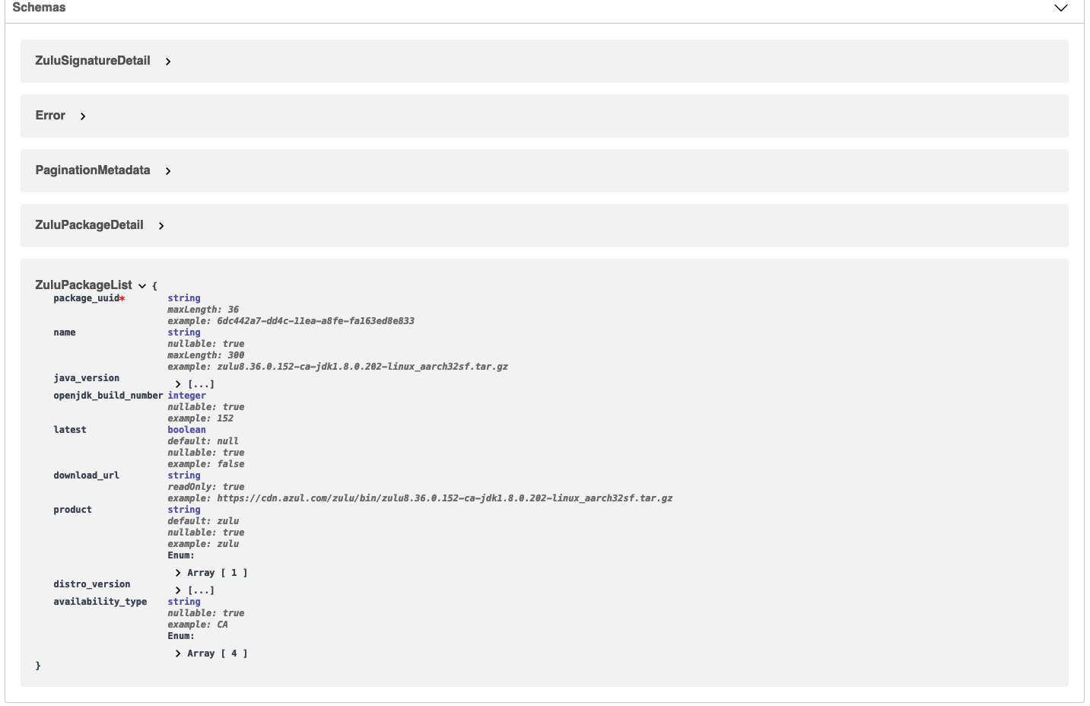Click the Error schema chevron icon
Viewport: 1090px width, 706px height.
[x=82, y=116]
